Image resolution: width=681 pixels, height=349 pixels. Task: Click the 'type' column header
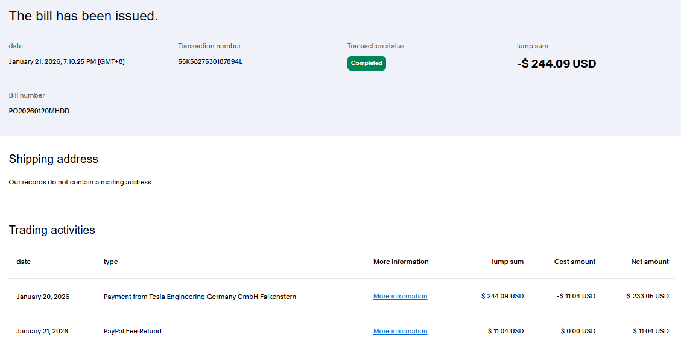point(110,262)
